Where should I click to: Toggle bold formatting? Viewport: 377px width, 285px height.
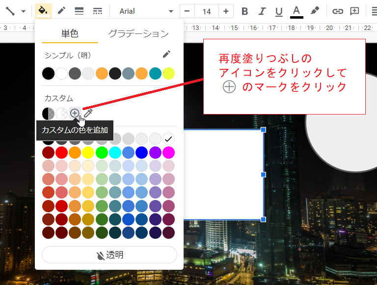245,11
